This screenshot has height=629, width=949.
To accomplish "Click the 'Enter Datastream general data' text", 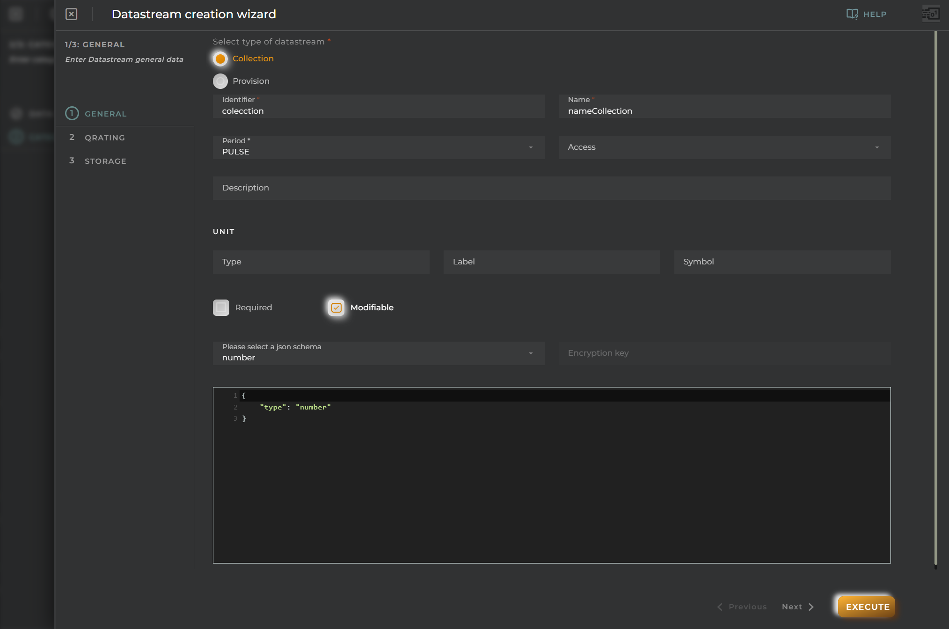I will tap(124, 59).
